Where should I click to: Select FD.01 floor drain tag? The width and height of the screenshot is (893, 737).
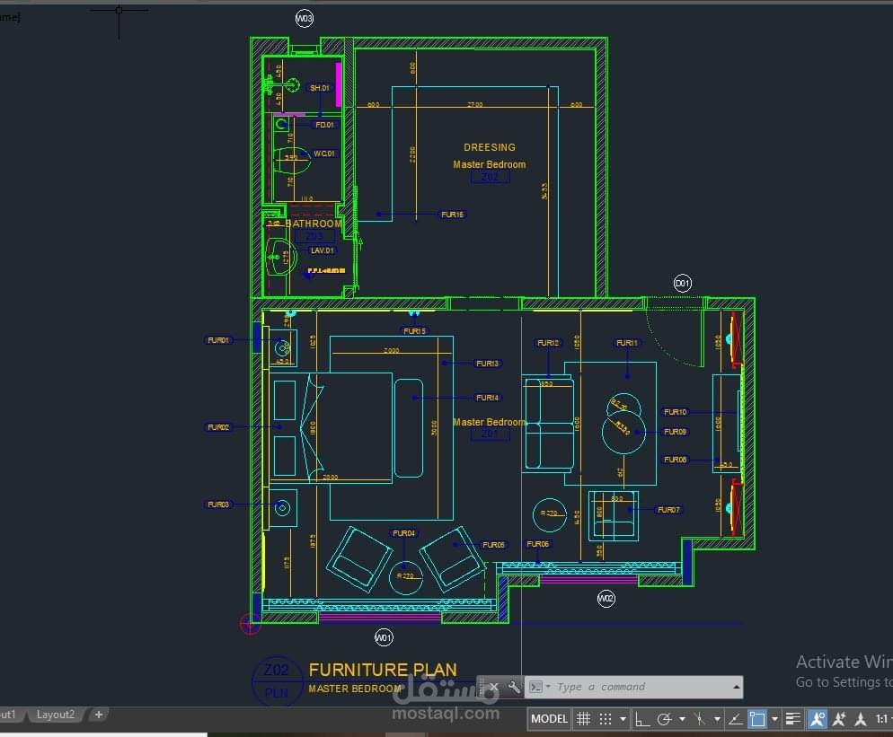[324, 125]
